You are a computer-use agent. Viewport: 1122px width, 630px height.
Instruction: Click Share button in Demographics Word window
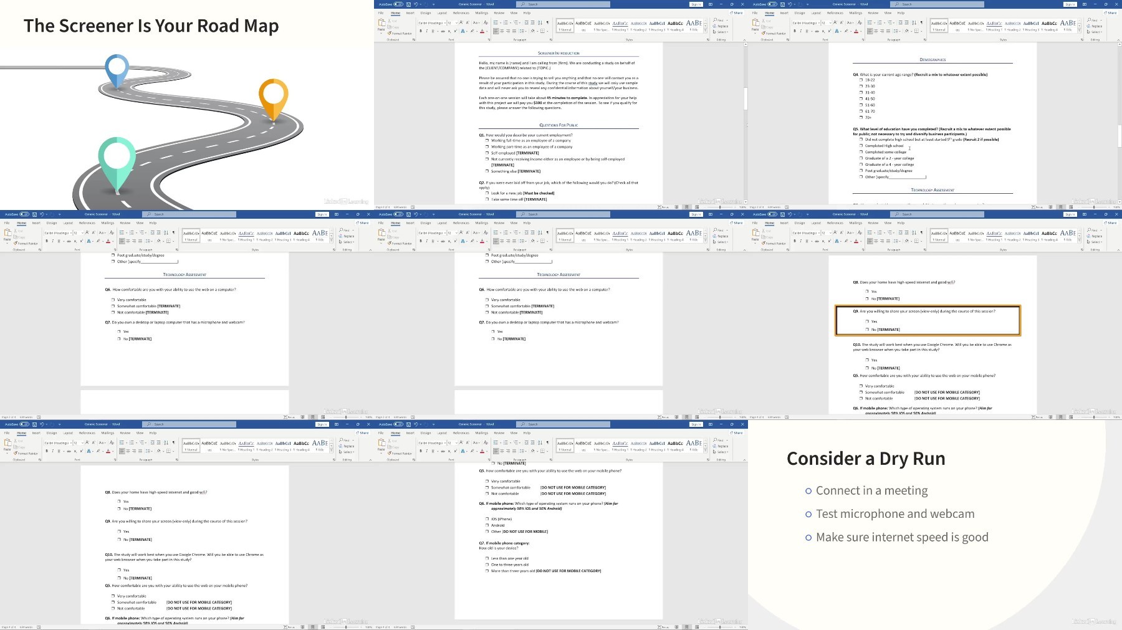[x=1111, y=12]
